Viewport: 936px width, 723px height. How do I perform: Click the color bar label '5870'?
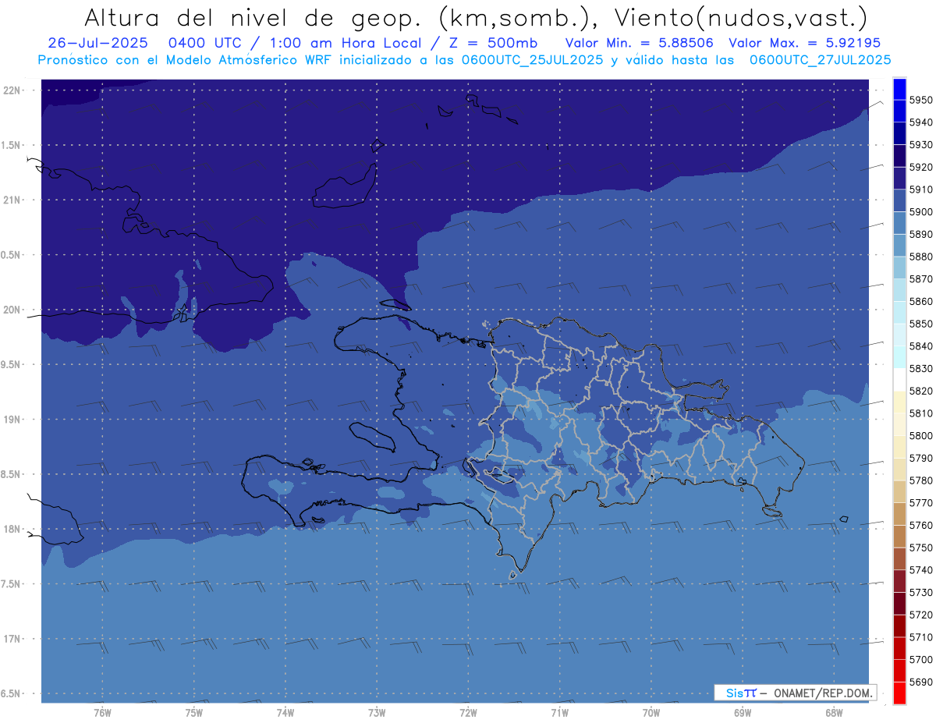click(x=921, y=278)
